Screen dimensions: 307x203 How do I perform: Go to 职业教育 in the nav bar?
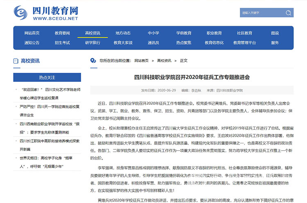(214, 33)
